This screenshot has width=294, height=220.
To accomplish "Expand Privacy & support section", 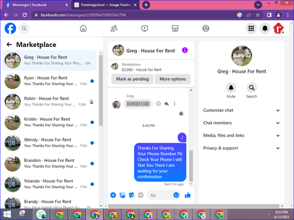I will 242,148.
